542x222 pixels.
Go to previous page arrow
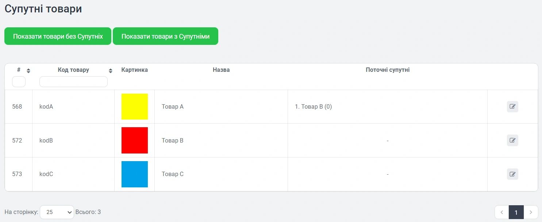[502, 212]
